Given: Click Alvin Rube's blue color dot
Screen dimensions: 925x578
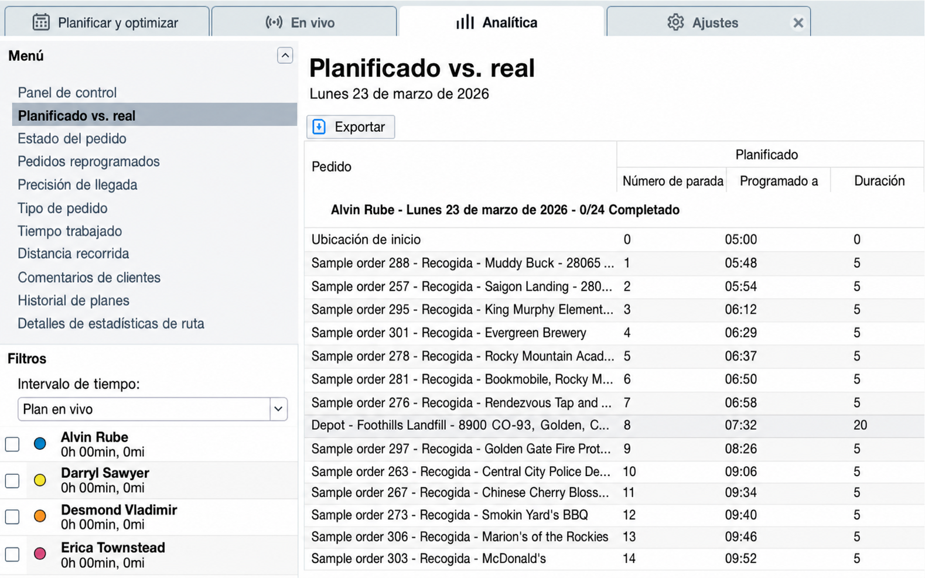Looking at the screenshot, I should click(x=40, y=444).
